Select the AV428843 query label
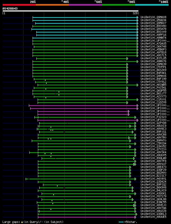This screenshot has width=171, height=224. [x=10, y=9]
